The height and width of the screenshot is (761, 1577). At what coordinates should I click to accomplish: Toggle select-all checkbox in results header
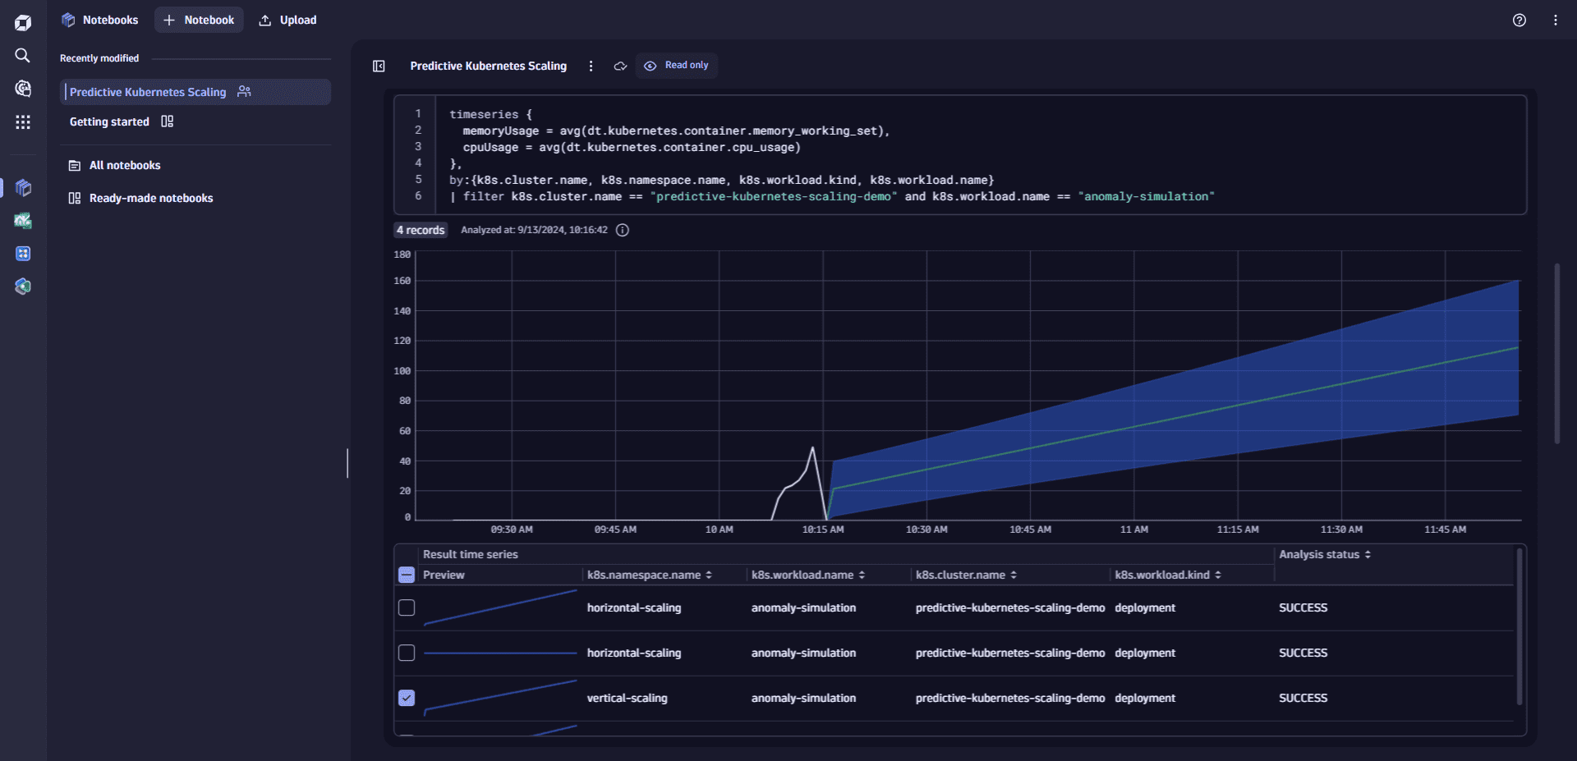coord(407,575)
